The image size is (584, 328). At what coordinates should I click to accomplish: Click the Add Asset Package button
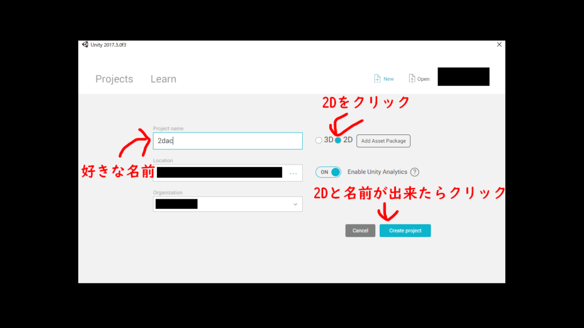tap(383, 141)
